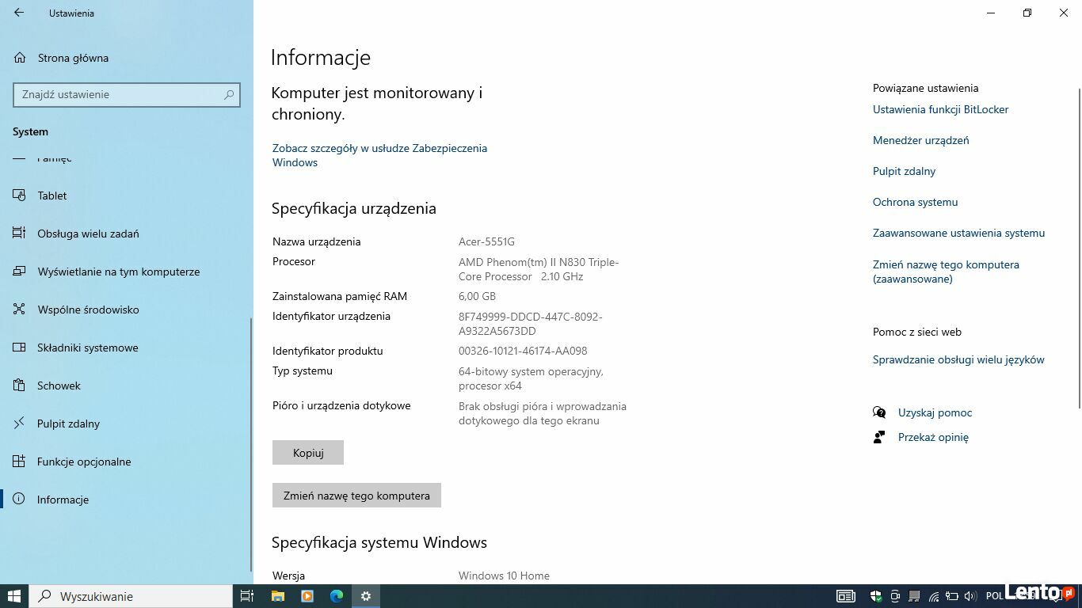
Task: Open Ustawienia funkcji BitLocker link
Action: [940, 109]
